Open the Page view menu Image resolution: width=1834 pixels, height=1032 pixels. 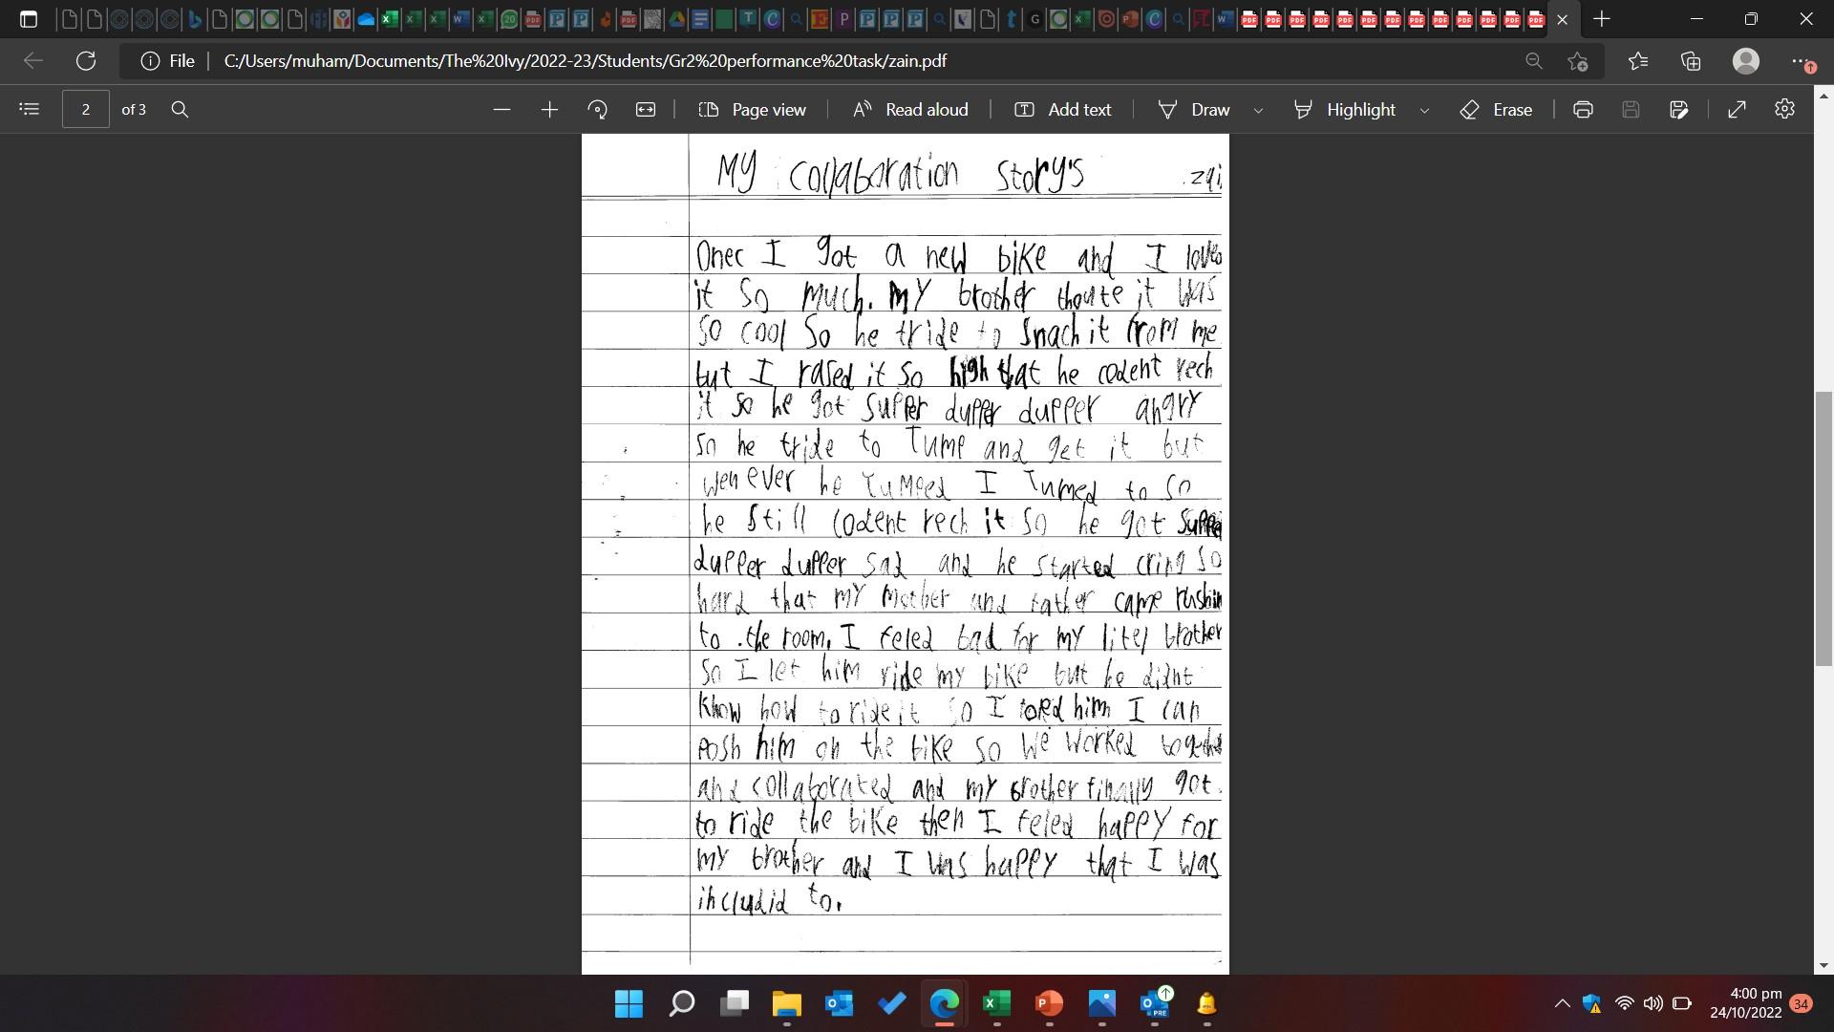click(753, 109)
